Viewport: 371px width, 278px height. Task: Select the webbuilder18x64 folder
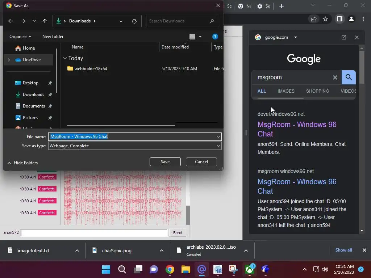(x=87, y=68)
